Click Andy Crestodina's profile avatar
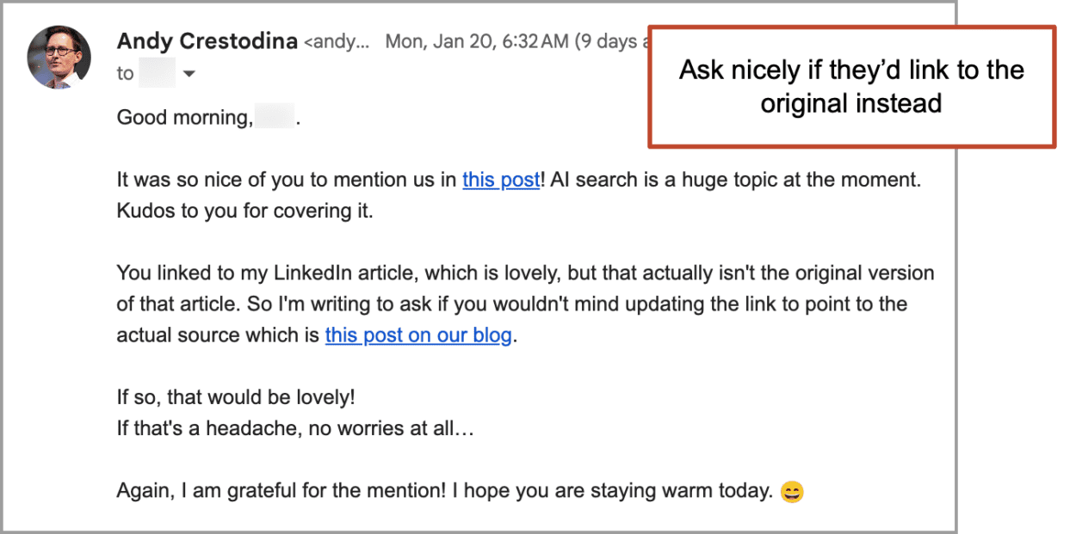Screen dimensions: 1076x534 [x=59, y=55]
